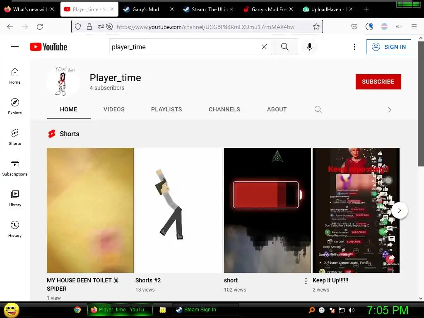The height and width of the screenshot is (318, 424).
Task: Clear the player_time search text
Action: [264, 47]
